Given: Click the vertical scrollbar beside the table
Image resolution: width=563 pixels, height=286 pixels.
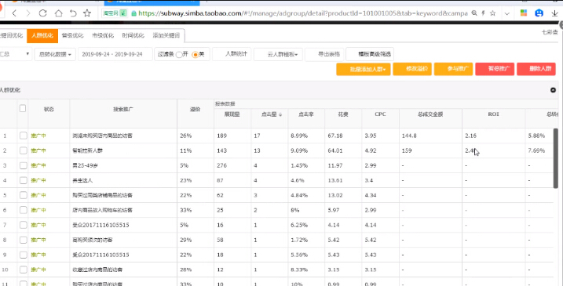Looking at the screenshot, I should 556,158.
